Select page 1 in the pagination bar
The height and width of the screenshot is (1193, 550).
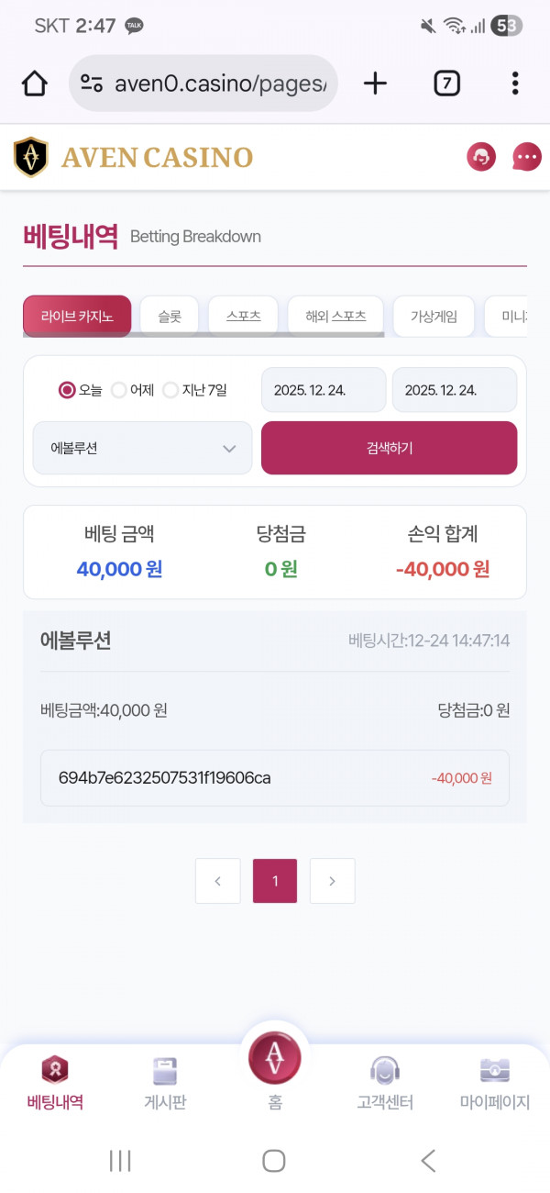pos(274,880)
